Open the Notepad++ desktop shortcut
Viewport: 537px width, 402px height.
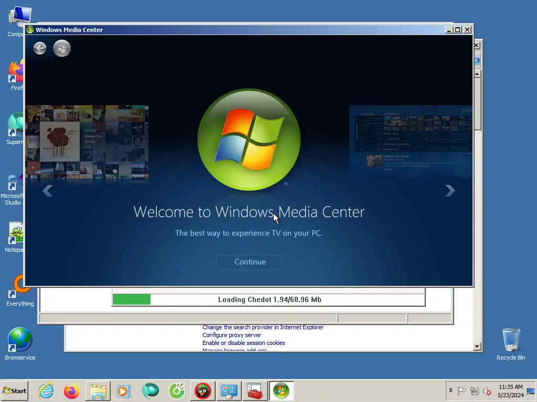15,237
